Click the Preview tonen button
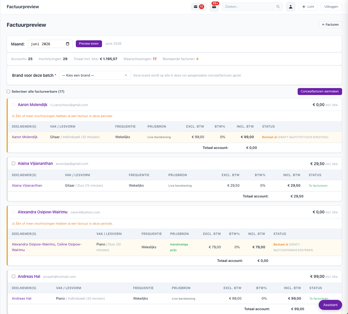Screen dimensions: 348x314 89,44
